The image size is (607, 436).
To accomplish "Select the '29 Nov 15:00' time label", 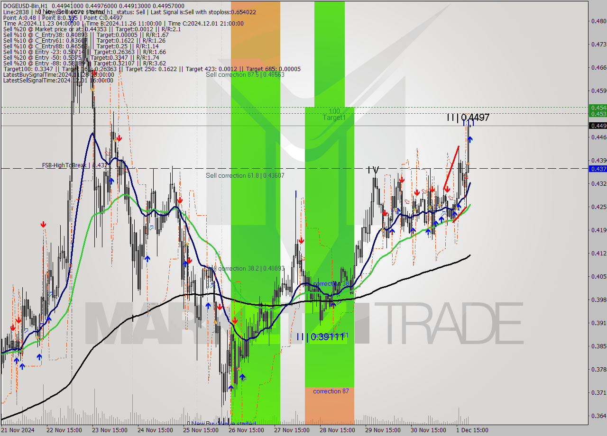I will click(x=383, y=430).
